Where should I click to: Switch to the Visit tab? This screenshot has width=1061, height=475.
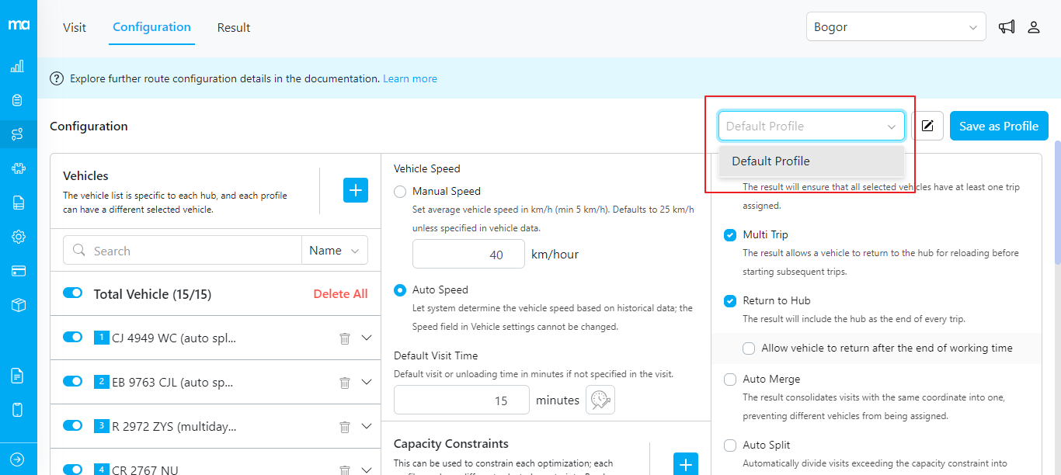click(x=75, y=27)
